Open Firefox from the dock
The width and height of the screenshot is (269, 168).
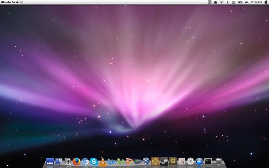pos(76,161)
